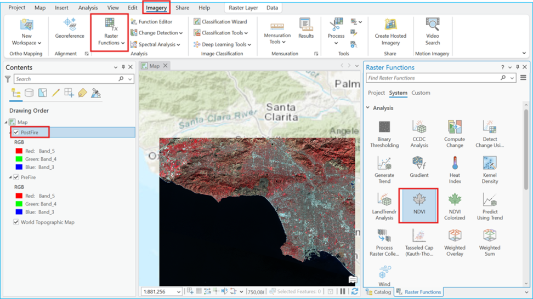The height and width of the screenshot is (299, 533).
Task: Open Mensuration Tools
Action: 277,33
